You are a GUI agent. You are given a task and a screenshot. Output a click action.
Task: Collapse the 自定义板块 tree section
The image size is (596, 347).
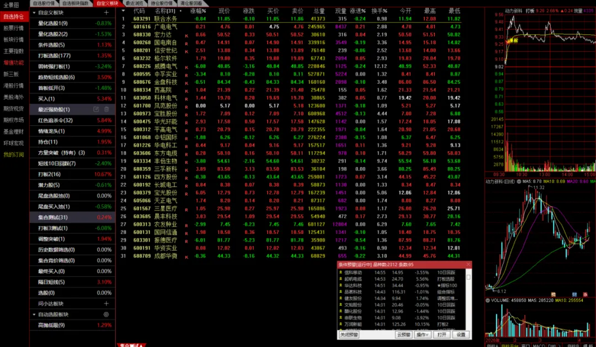tap(34, 13)
